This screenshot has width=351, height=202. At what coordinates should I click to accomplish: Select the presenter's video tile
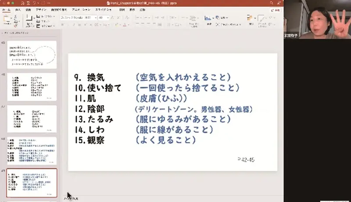click(x=317, y=19)
